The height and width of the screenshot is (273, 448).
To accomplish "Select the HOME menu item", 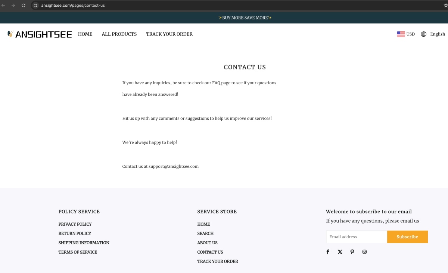I will click(85, 34).
